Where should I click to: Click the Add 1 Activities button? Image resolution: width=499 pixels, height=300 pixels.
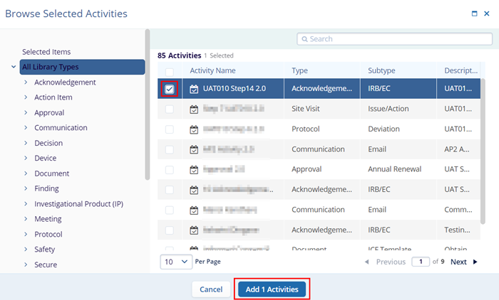click(x=272, y=289)
